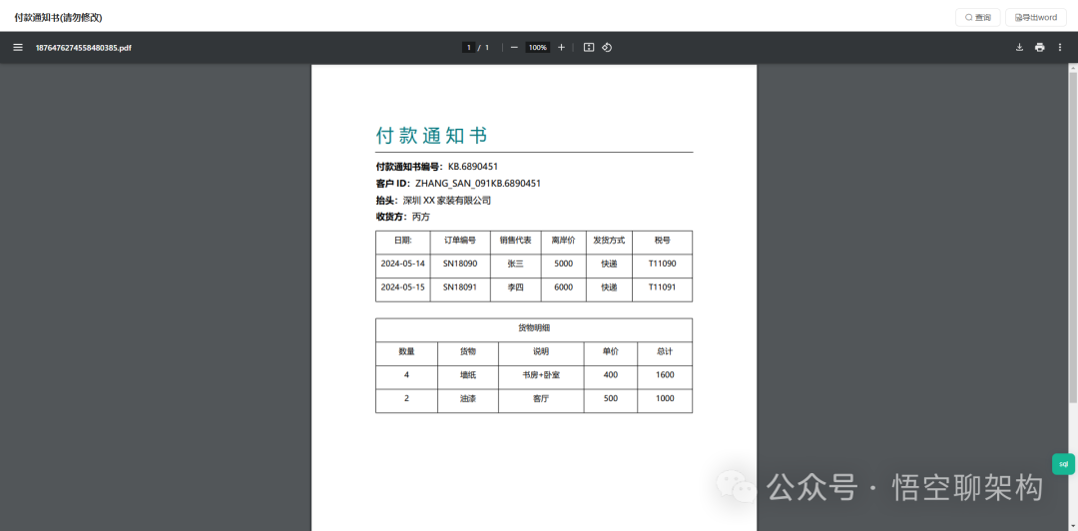
Task: Click the 离岸价 column header
Action: tap(563, 241)
